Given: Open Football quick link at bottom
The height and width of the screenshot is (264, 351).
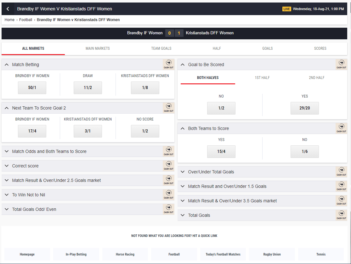Looking at the screenshot, I should pos(174,254).
